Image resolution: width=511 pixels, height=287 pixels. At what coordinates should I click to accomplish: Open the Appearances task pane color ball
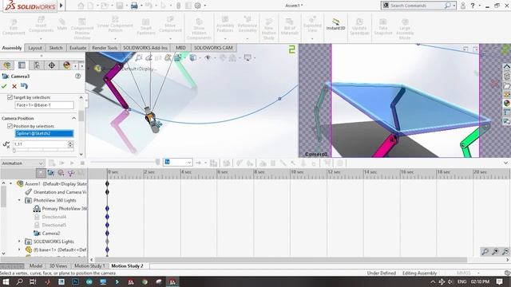tap(506, 103)
